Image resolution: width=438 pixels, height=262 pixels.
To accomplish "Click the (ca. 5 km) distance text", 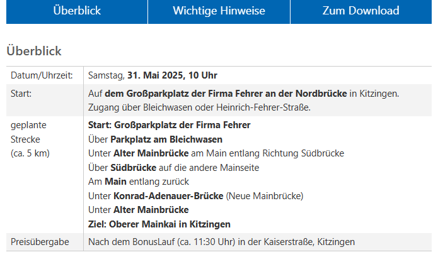I will pyautogui.click(x=30, y=153).
